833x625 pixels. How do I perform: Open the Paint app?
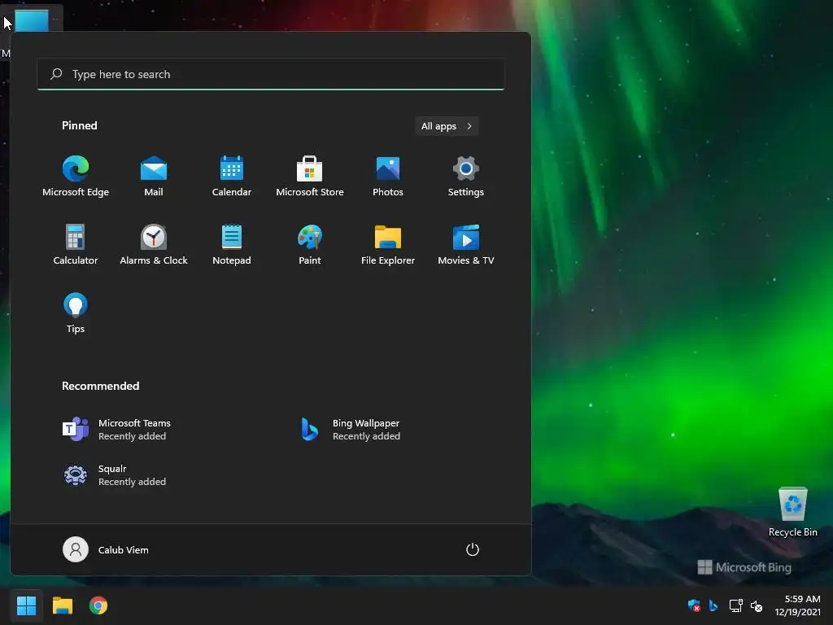point(310,244)
